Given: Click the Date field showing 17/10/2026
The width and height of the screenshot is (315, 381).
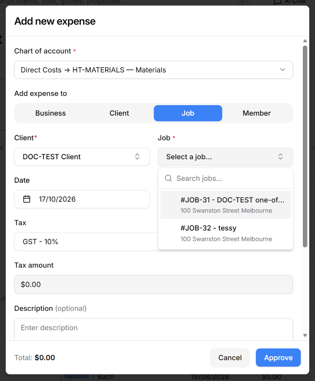Looking at the screenshot, I should coord(82,199).
